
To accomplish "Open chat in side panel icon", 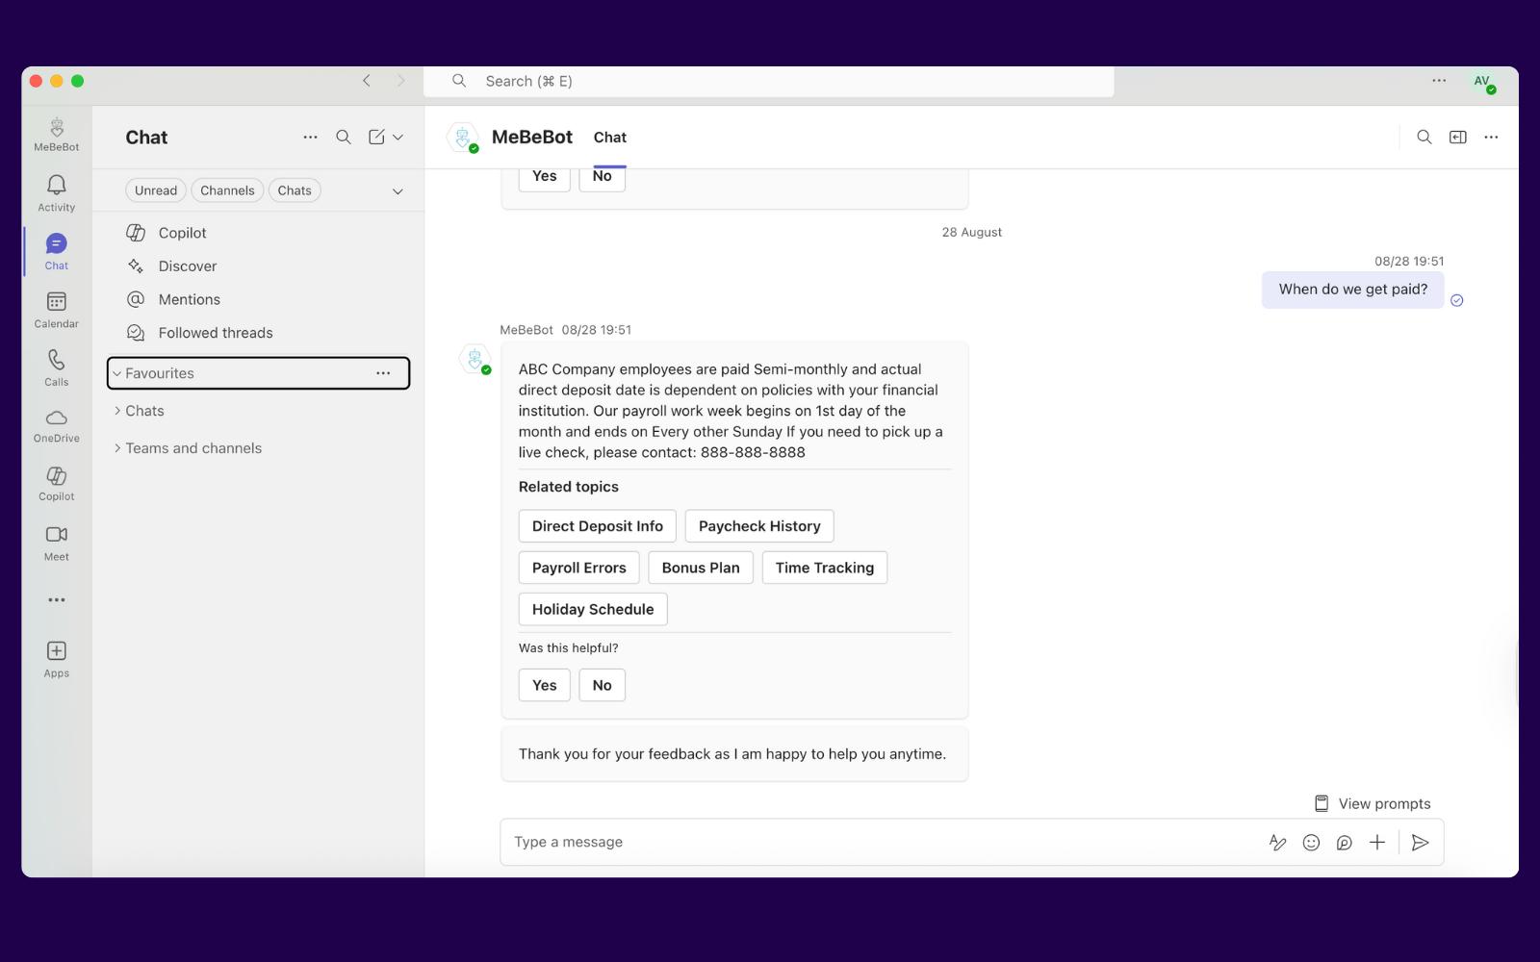I will tap(1458, 138).
